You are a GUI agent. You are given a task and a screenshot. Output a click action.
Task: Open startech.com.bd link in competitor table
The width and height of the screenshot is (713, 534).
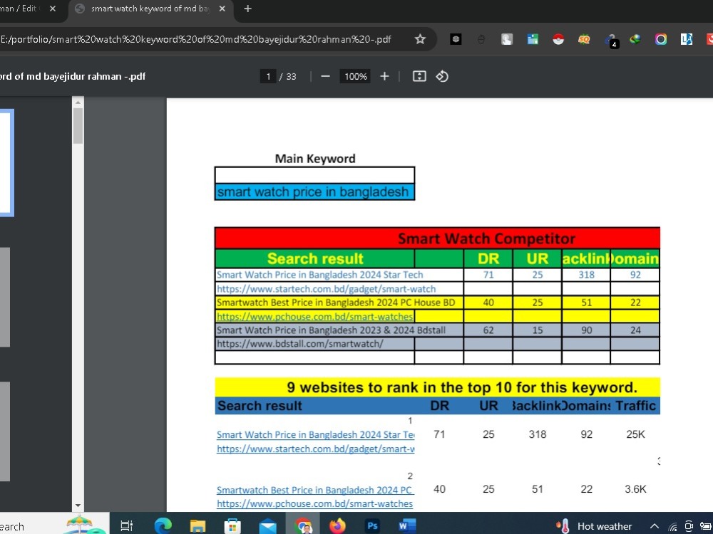(x=326, y=289)
